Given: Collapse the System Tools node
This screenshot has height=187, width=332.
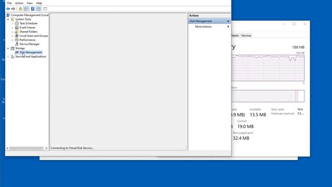Looking at the screenshot, I should pyautogui.click(x=8, y=19).
